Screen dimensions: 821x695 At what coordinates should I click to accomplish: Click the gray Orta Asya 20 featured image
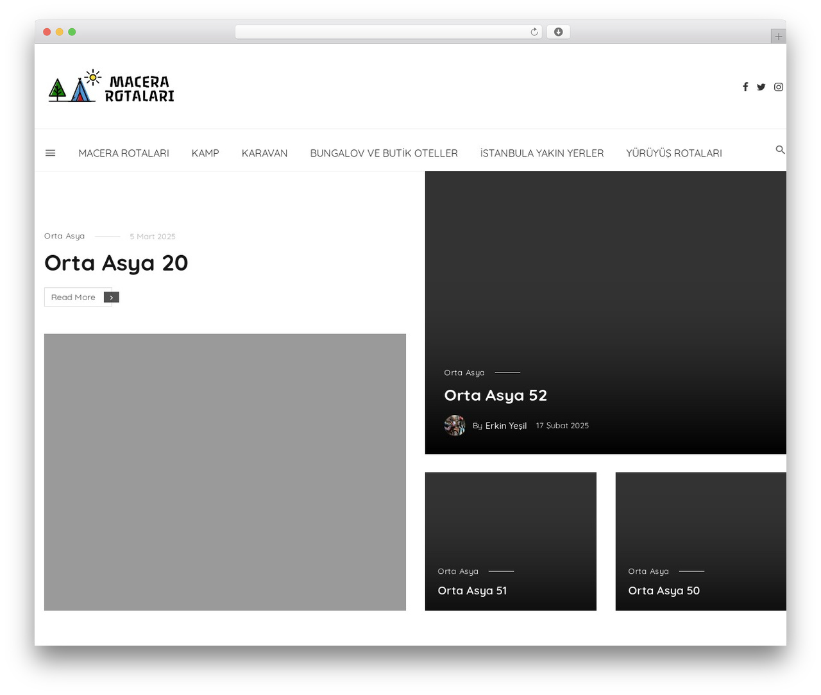[225, 472]
